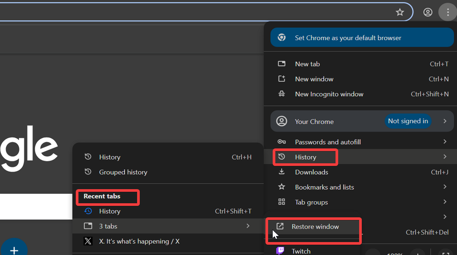This screenshot has height=255, width=457.
Task: Click the bookmark star icon in address bar
Action: [399, 12]
